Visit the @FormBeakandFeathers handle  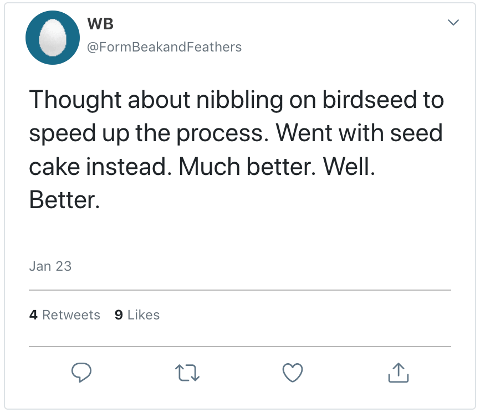165,47
